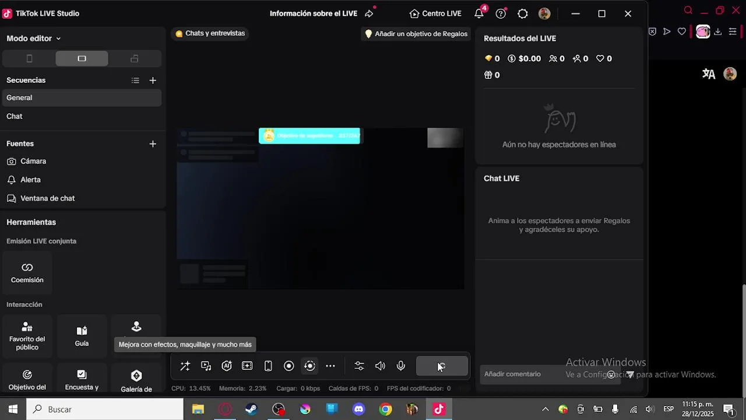Click the film clip highlights icon
746x420 pixels.
(247, 366)
